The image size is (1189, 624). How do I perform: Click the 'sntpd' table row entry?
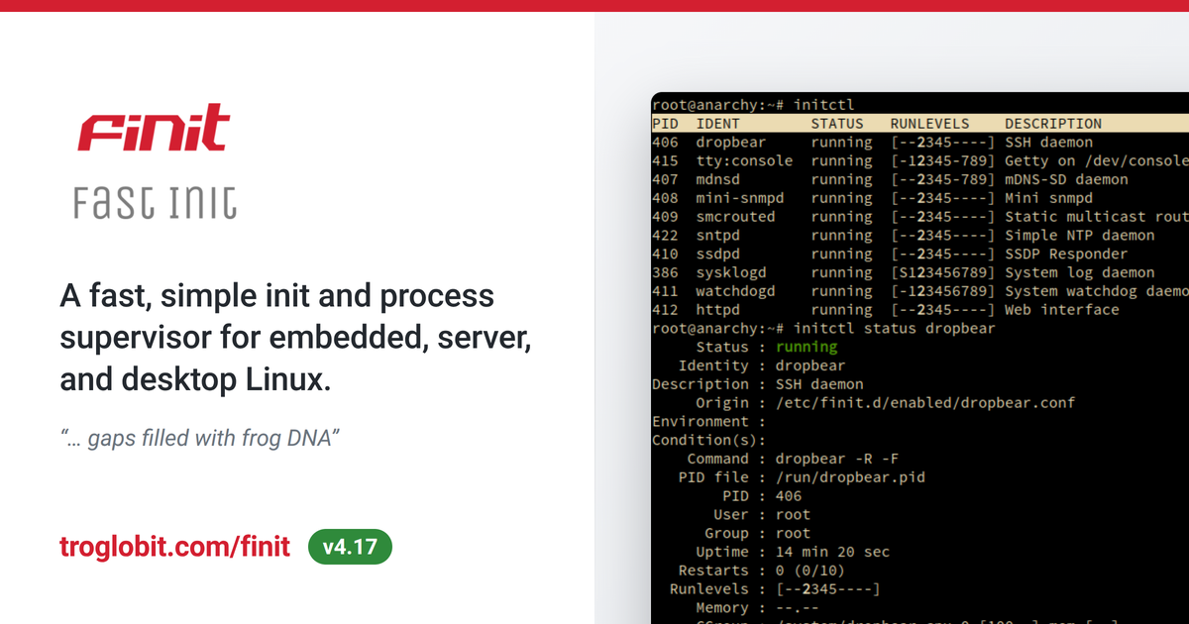718,236
